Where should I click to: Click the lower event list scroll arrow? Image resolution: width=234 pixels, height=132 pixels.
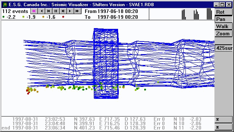click(223, 127)
